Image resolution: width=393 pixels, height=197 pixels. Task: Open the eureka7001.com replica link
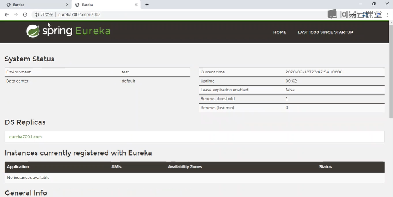(x=25, y=137)
